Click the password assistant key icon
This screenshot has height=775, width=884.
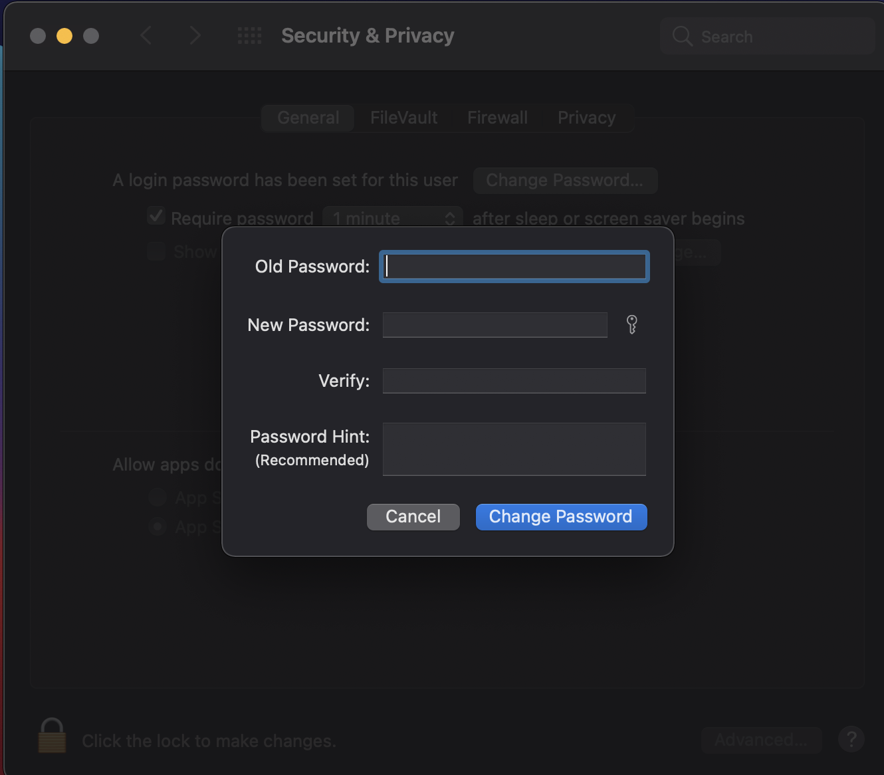tap(632, 324)
